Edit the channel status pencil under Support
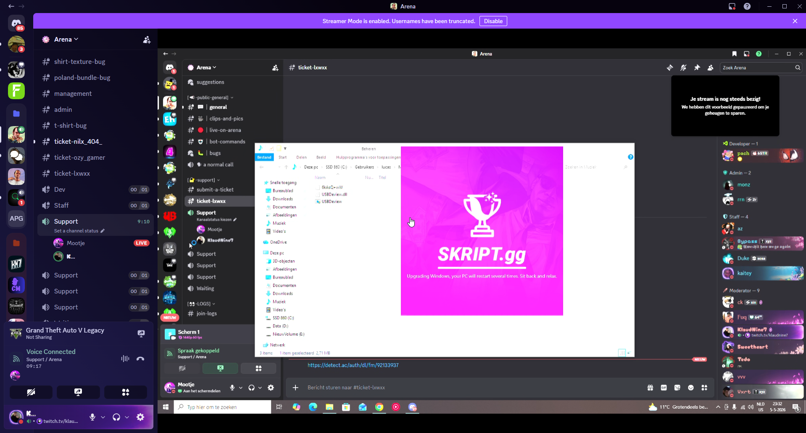The image size is (806, 433). point(103,231)
